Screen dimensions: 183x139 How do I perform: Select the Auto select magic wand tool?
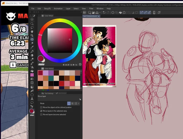point(32,43)
